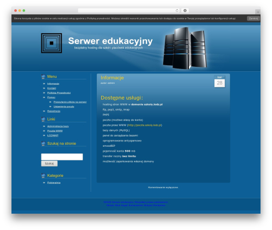Click text 'pojemność konta 500 mb'
Image resolution: width=272 pixels, height=230 pixels.
click(119, 151)
